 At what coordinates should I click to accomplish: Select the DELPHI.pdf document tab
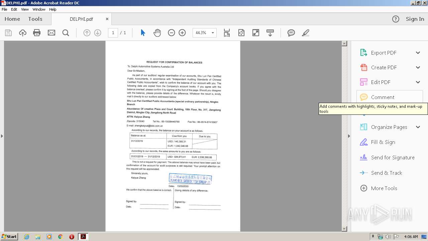[x=81, y=19]
